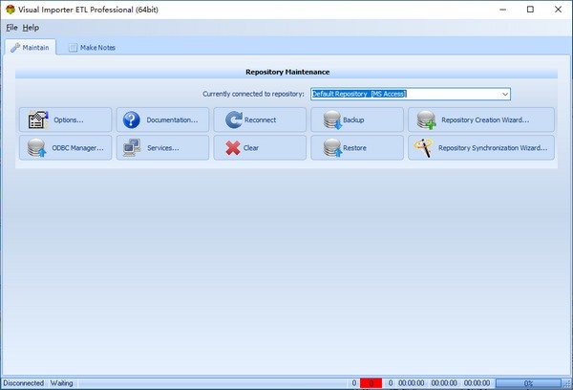Click the red error counter in status bar
Screen dimensions: 573x390
[371, 382]
